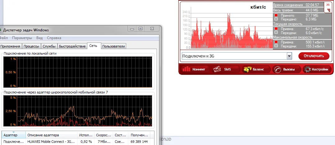
Task: Switch to the Приложения tab
Action: 11,46
